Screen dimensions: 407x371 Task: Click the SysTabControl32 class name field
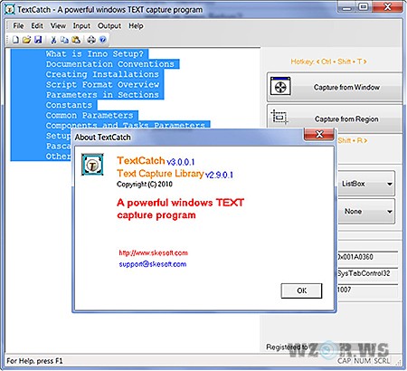tap(367, 273)
